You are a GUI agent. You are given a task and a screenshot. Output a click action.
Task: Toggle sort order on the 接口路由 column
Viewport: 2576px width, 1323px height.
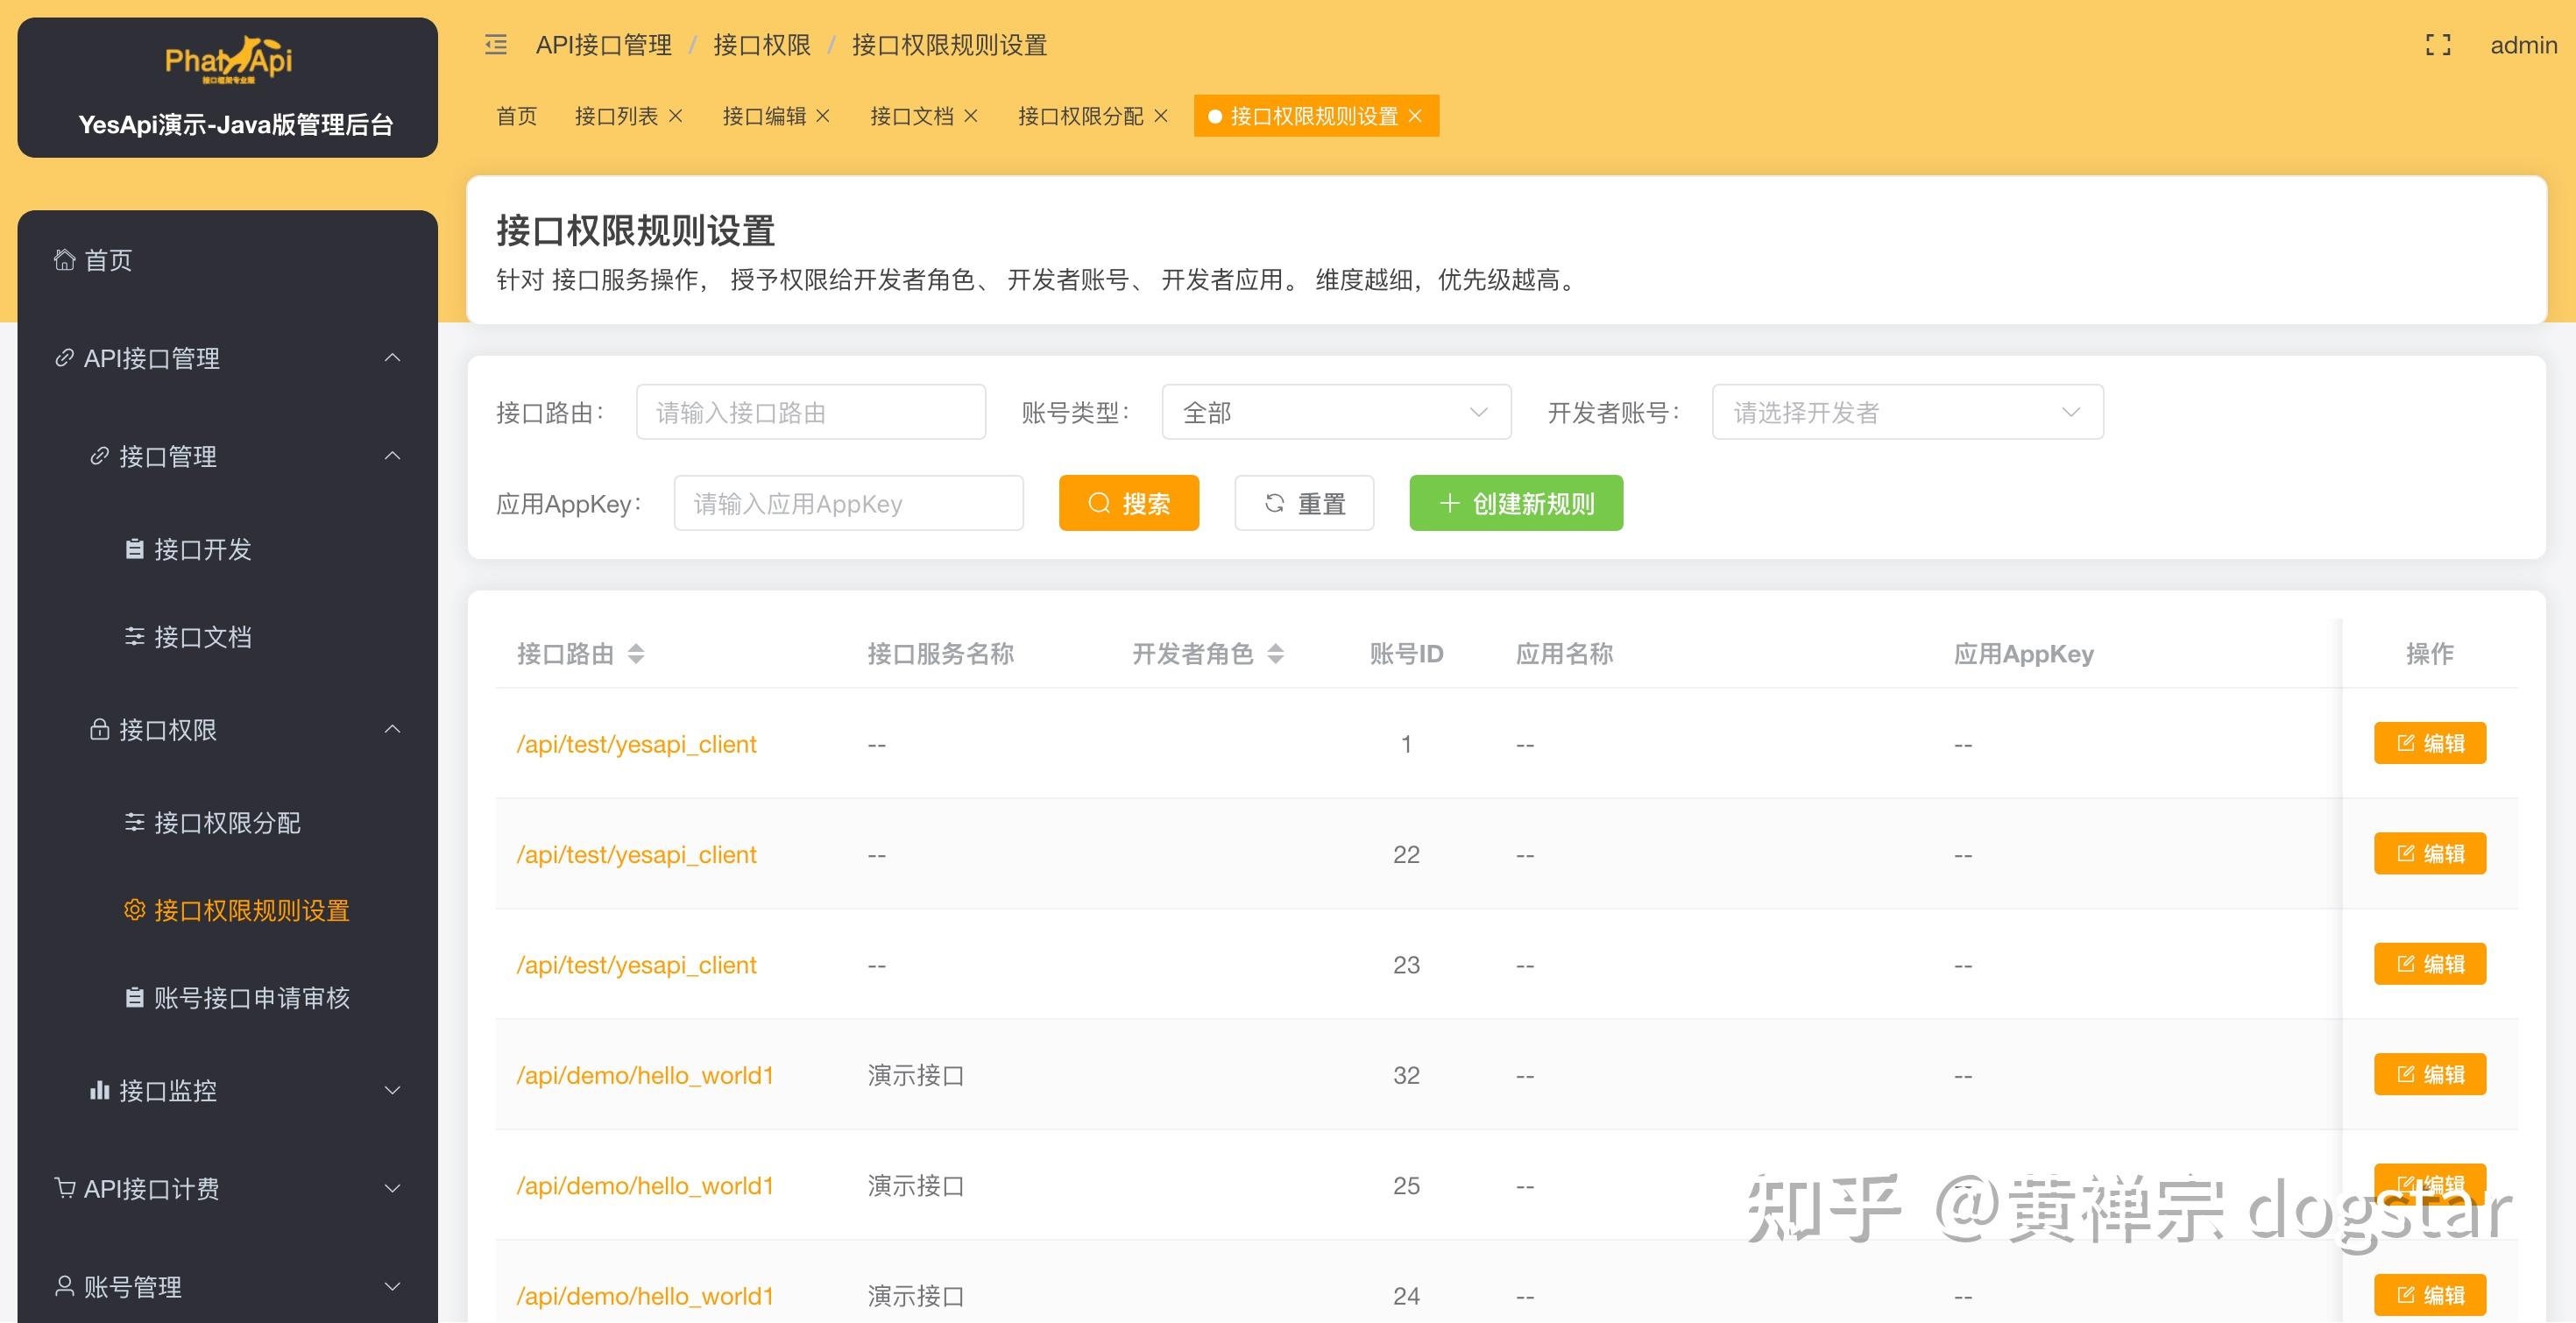pyautogui.click(x=636, y=654)
